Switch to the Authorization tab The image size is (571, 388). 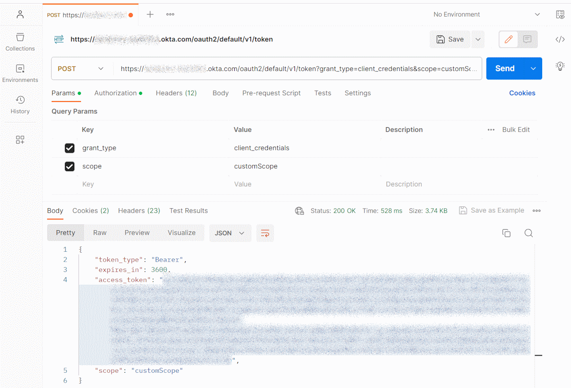116,93
